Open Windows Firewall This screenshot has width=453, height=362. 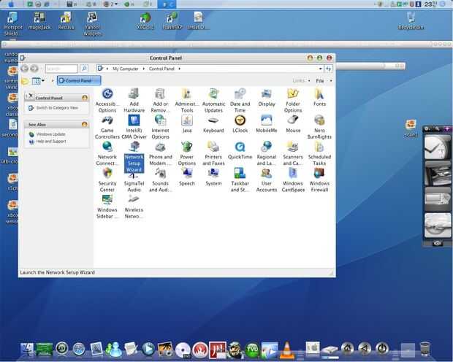click(x=319, y=180)
